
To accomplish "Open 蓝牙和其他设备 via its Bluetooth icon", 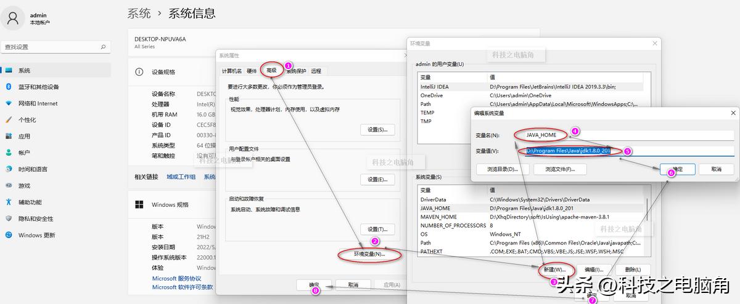I will tap(9, 87).
